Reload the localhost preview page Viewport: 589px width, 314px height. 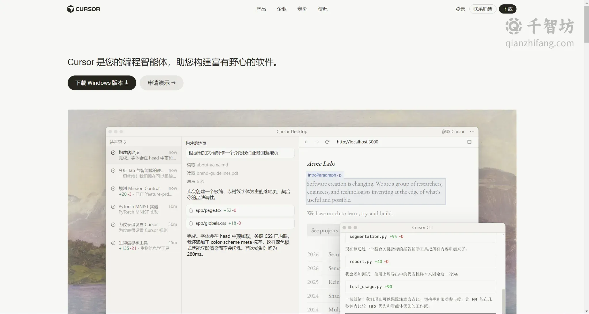point(327,142)
